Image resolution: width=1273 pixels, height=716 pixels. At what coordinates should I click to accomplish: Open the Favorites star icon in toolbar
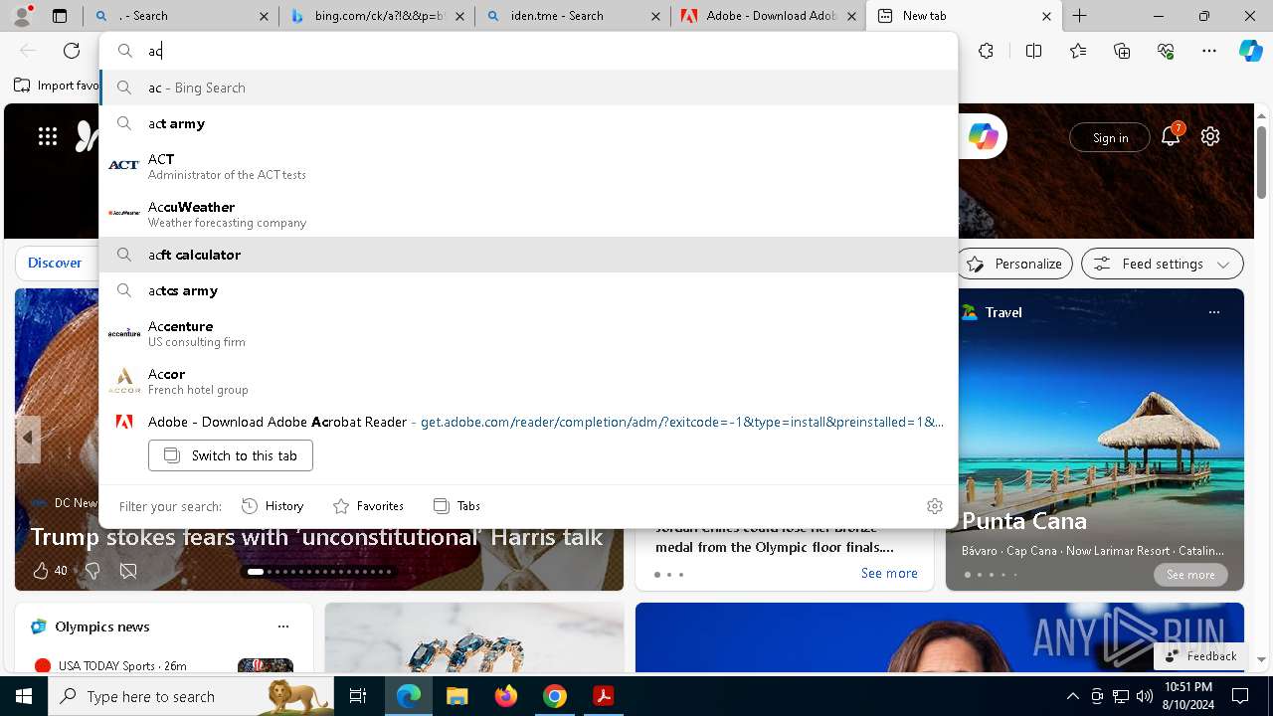(x=1078, y=51)
